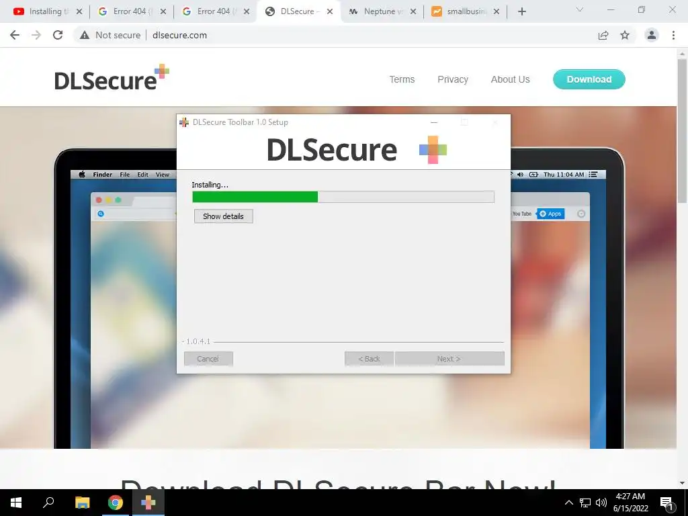Go back using the browser back arrow
The width and height of the screenshot is (688, 516).
click(15, 35)
